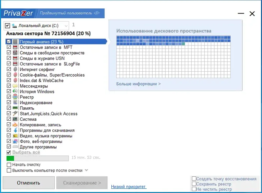Switch the Продвинутый пользователь mode selector

coord(70,13)
